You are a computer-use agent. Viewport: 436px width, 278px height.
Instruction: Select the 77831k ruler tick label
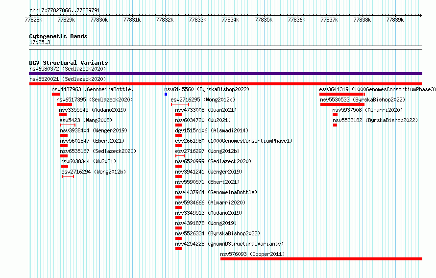point(132,20)
